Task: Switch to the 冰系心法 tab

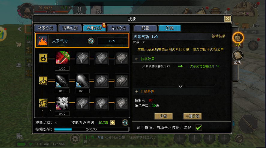Action: 46,28
